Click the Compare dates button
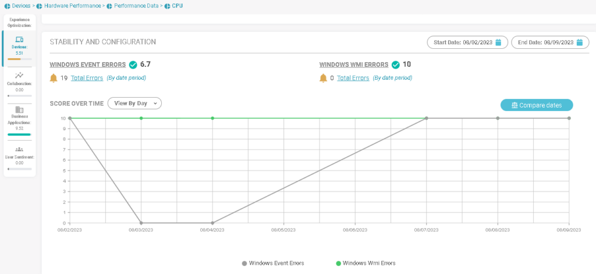This screenshot has height=274, width=596. pos(536,105)
